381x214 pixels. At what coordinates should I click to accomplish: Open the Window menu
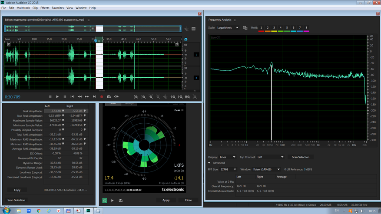(81, 8)
